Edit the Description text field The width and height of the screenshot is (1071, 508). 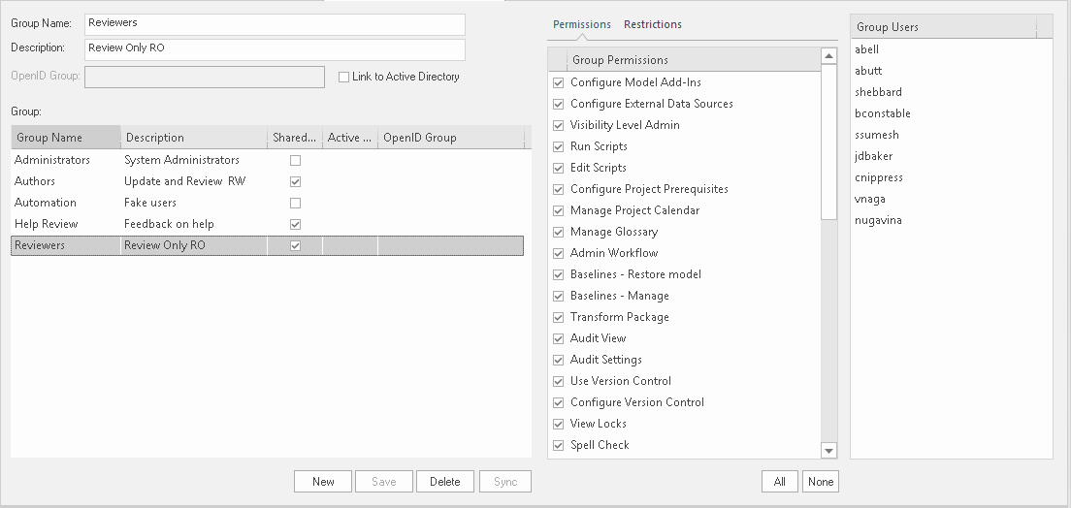click(275, 48)
